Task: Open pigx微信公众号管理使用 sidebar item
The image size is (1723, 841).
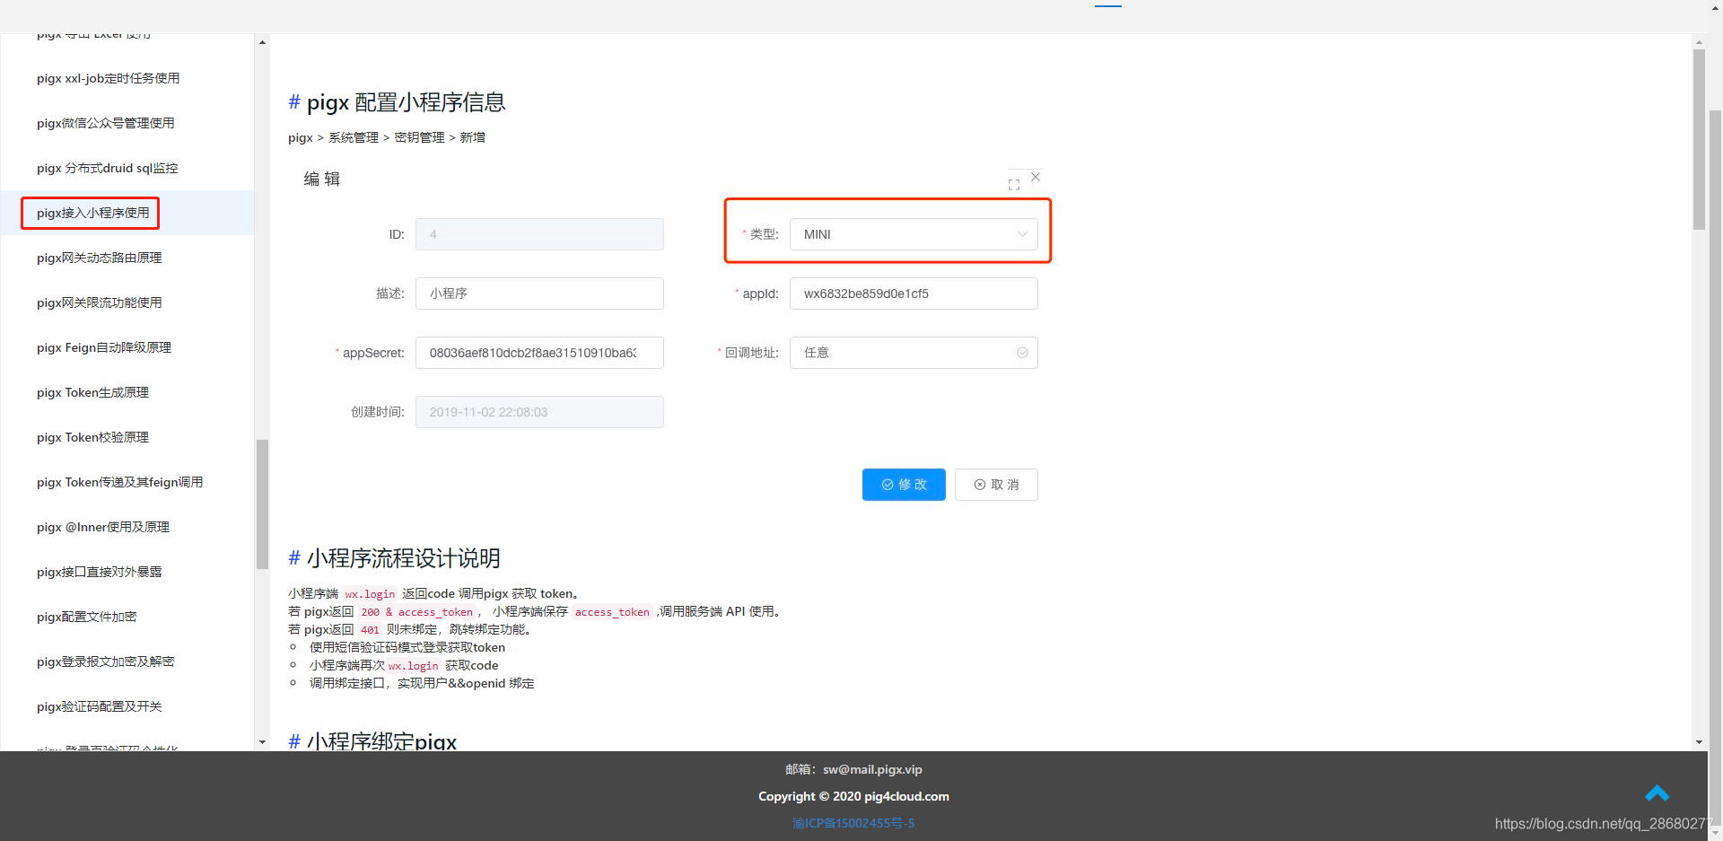Action: tap(105, 123)
